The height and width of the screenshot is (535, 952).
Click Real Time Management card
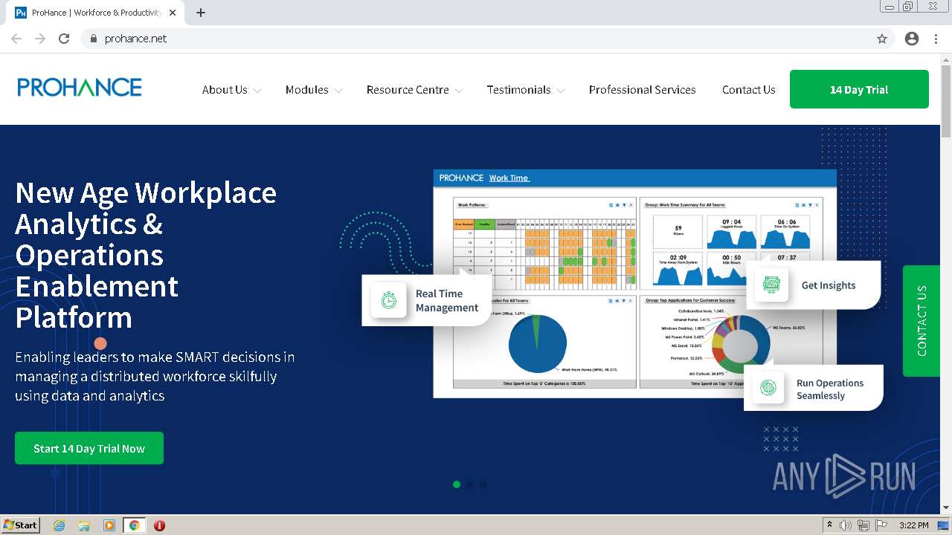[427, 300]
